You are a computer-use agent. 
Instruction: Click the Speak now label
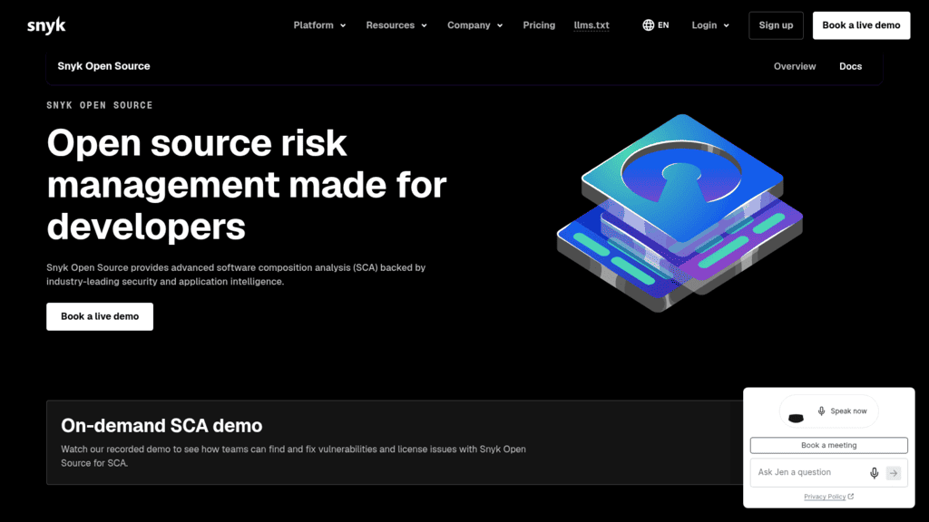tap(848, 411)
